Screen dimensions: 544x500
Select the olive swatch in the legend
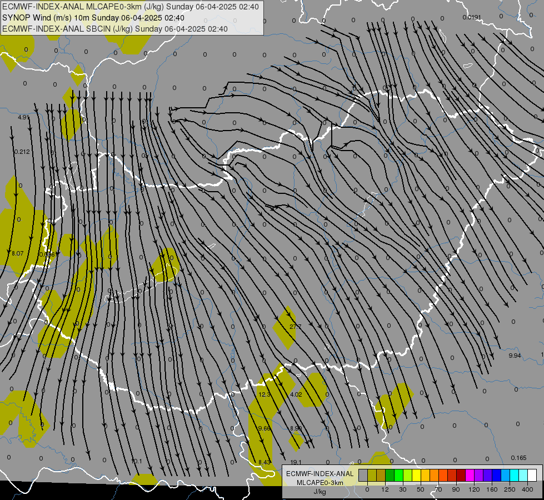pyautogui.click(x=372, y=475)
